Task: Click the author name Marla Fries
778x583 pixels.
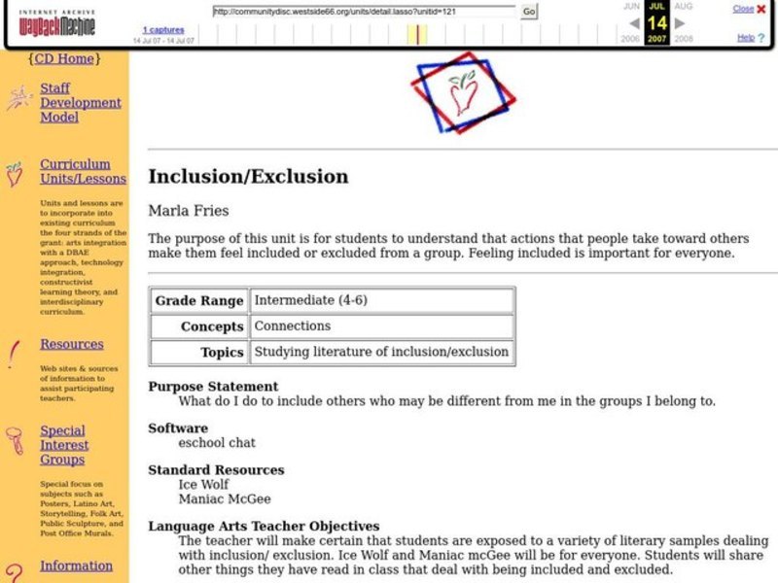Action: [x=189, y=211]
